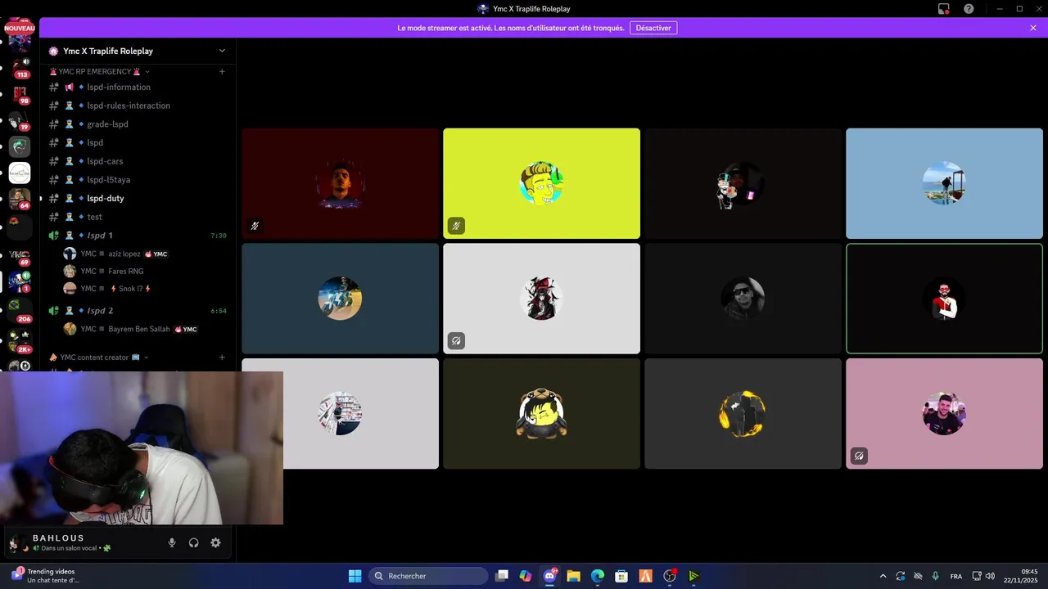Open Microsoft Edge from the taskbar
Image resolution: width=1048 pixels, height=589 pixels.
[x=598, y=576]
